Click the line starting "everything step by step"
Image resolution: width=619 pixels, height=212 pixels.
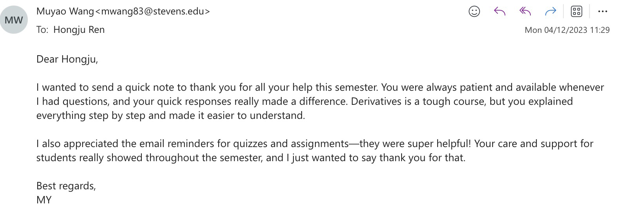pos(170,116)
